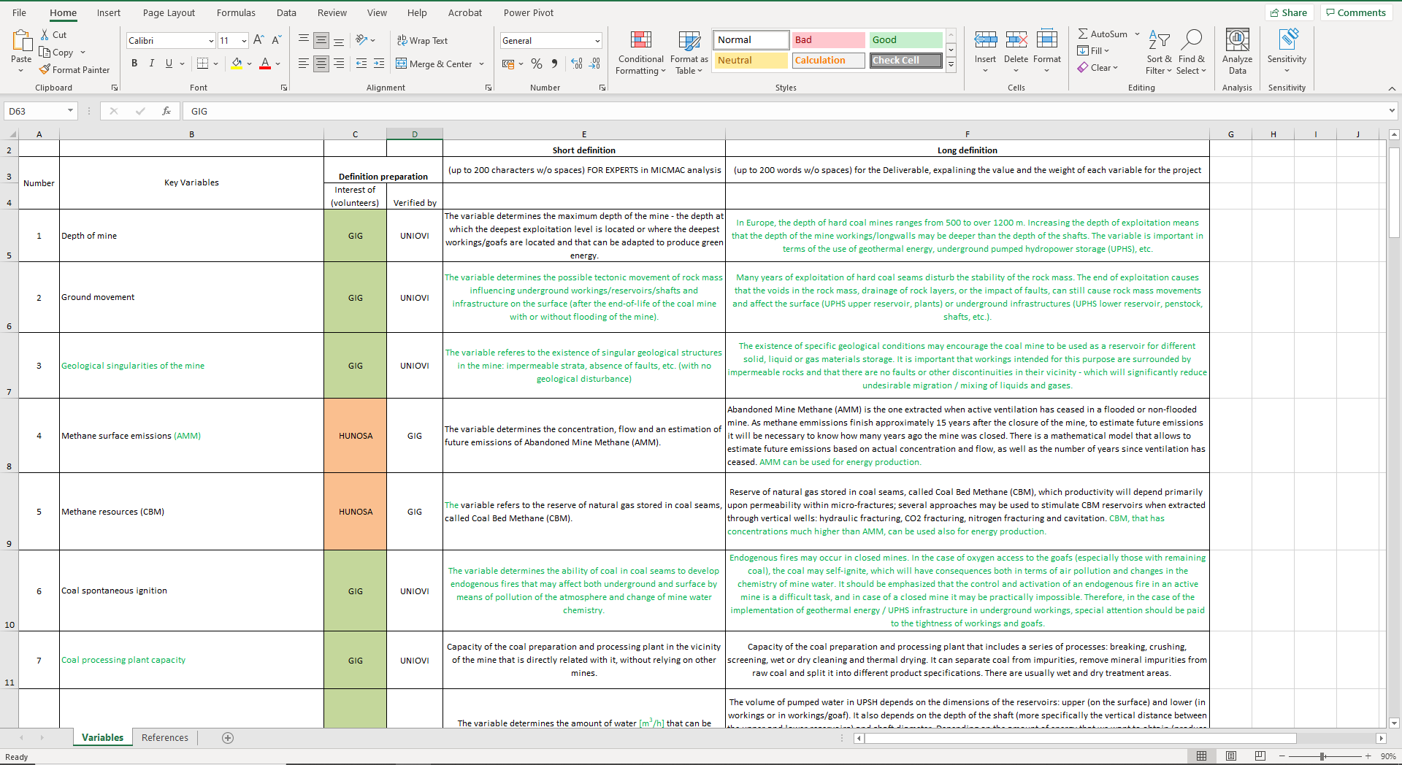The image size is (1402, 765).
Task: Open the Borders icon
Action: 203,64
